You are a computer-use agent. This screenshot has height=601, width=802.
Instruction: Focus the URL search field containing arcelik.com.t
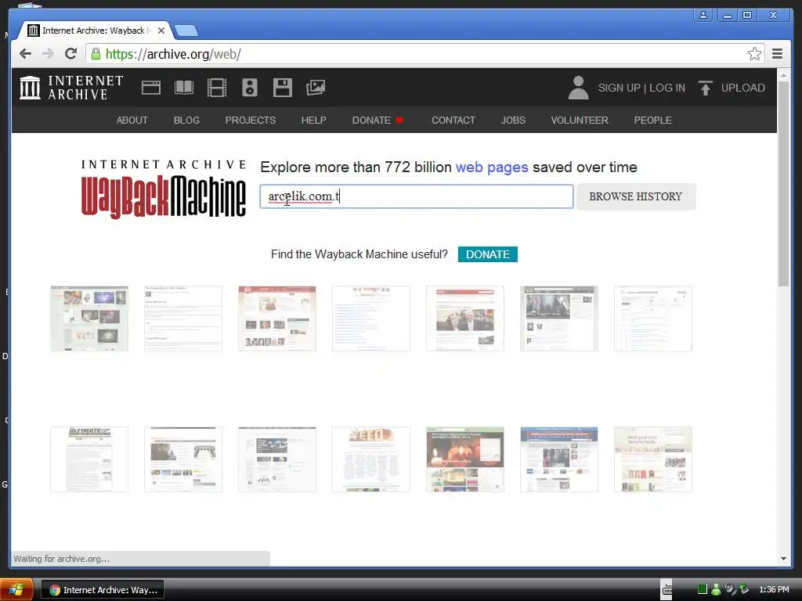[x=417, y=196]
